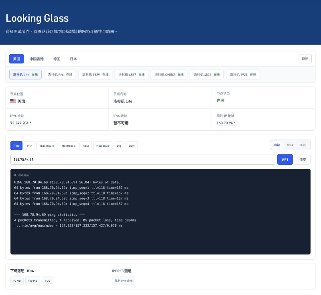321x295 pixels.
Task: Click the PING header output line
Action: pos(67,182)
